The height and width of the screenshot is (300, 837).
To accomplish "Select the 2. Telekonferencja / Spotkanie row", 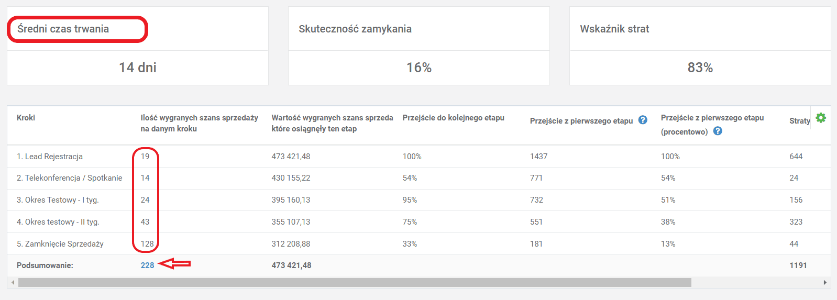I will [69, 178].
